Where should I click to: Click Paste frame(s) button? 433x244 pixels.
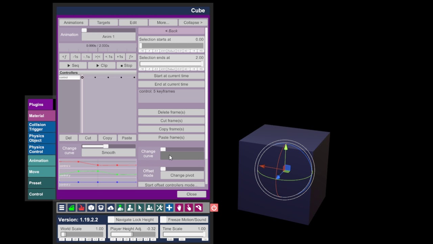(171, 137)
